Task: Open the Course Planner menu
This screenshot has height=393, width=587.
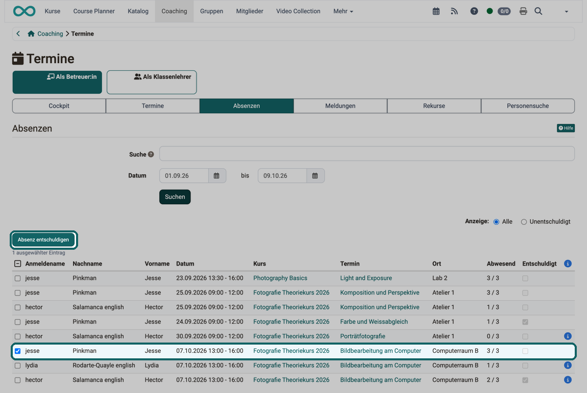Action: [94, 11]
